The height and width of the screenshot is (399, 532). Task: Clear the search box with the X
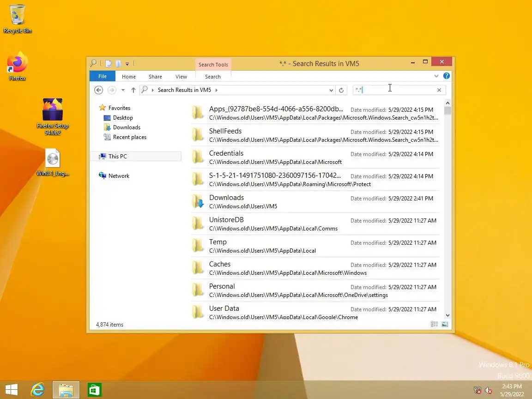(x=439, y=90)
